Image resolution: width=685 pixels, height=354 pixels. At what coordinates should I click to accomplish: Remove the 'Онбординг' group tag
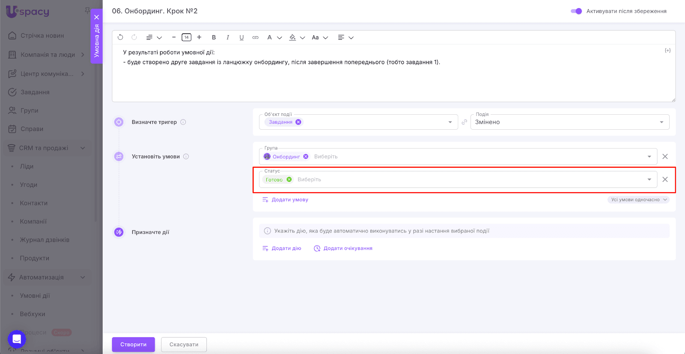click(306, 157)
